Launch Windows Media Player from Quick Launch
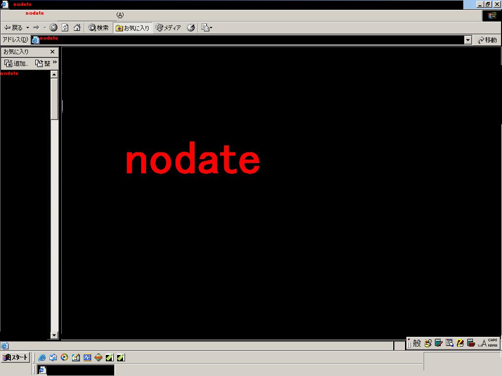This screenshot has height=376, width=502. (x=64, y=357)
